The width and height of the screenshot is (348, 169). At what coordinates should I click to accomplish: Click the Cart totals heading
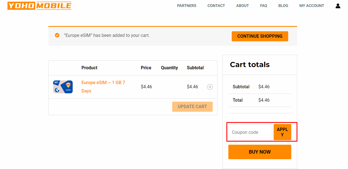250,65
